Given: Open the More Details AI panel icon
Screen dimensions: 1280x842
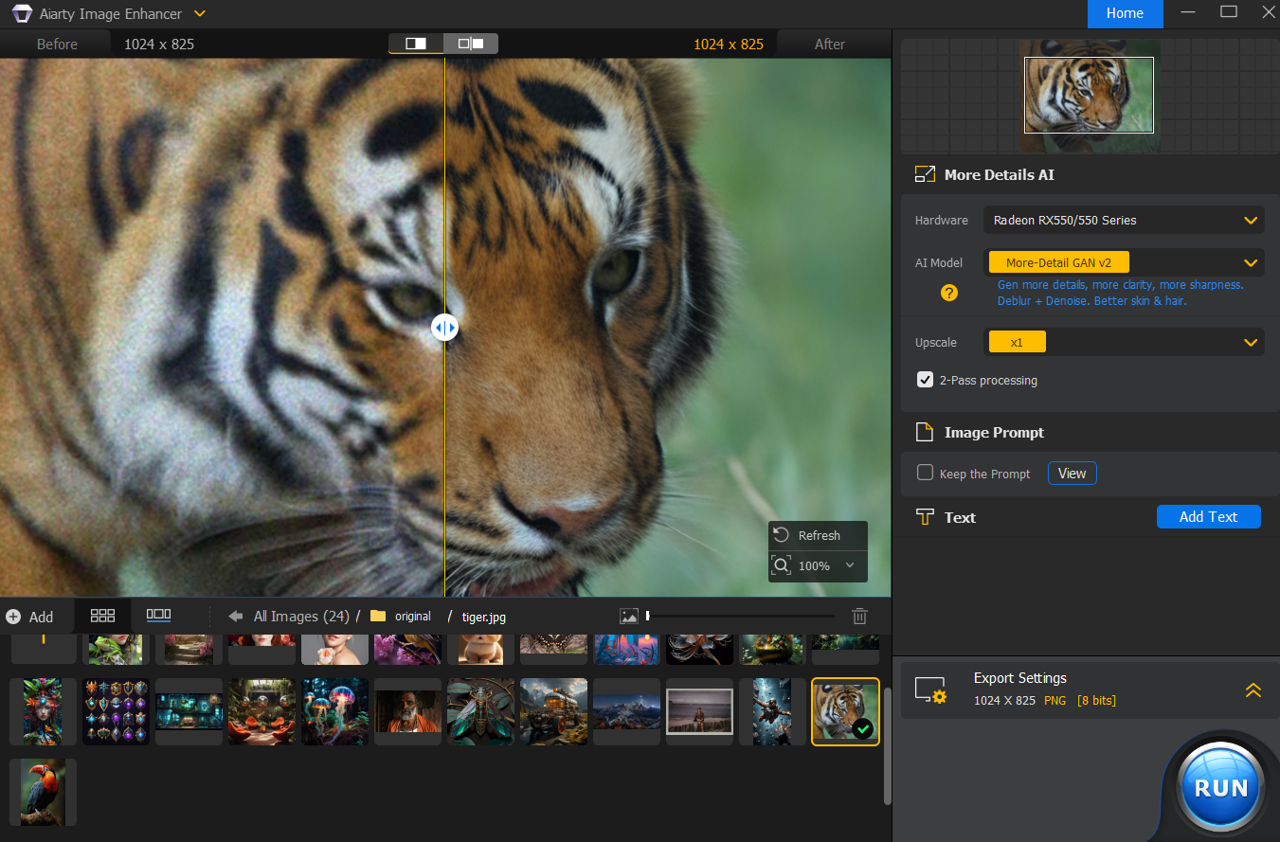Looking at the screenshot, I should pos(924,174).
